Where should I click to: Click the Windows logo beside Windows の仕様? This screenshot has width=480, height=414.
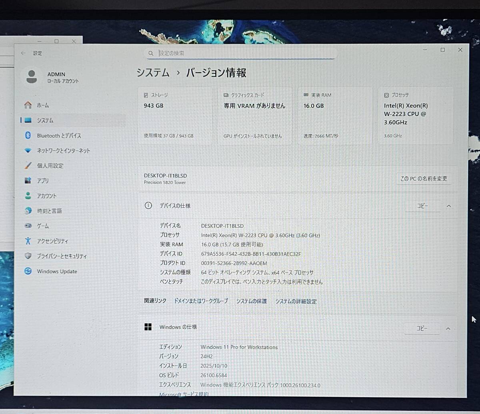coord(148,327)
